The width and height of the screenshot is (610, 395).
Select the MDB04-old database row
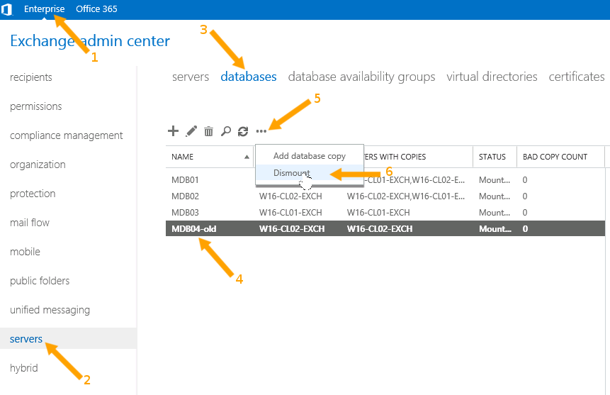pos(385,228)
